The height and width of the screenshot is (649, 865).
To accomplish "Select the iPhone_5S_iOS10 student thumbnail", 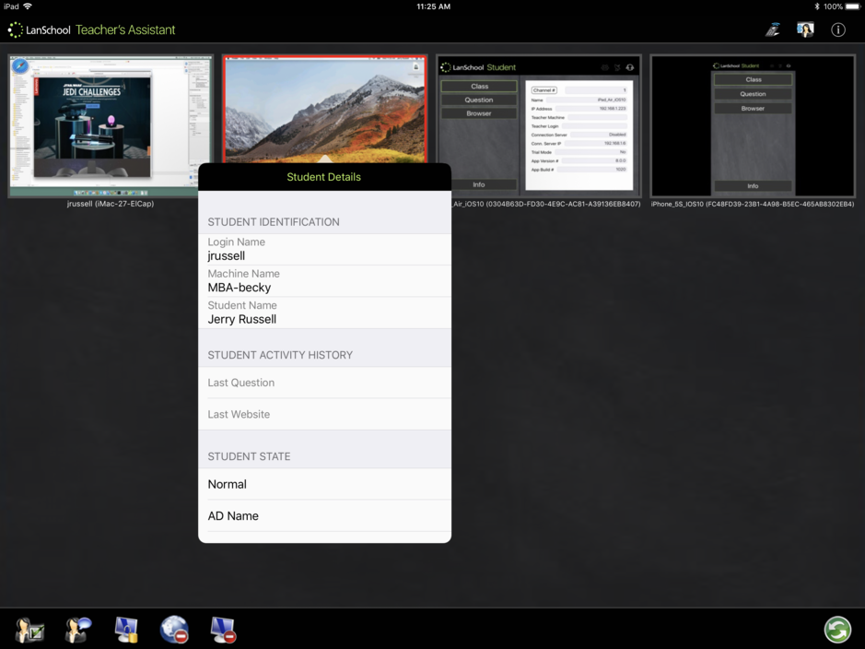I will (x=753, y=125).
